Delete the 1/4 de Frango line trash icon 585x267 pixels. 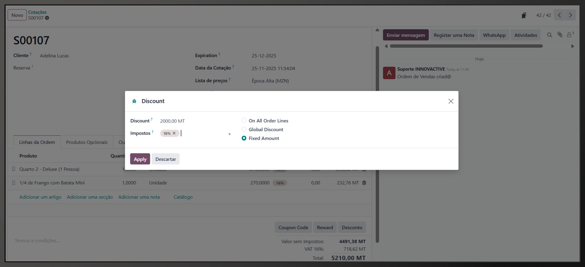click(364, 183)
